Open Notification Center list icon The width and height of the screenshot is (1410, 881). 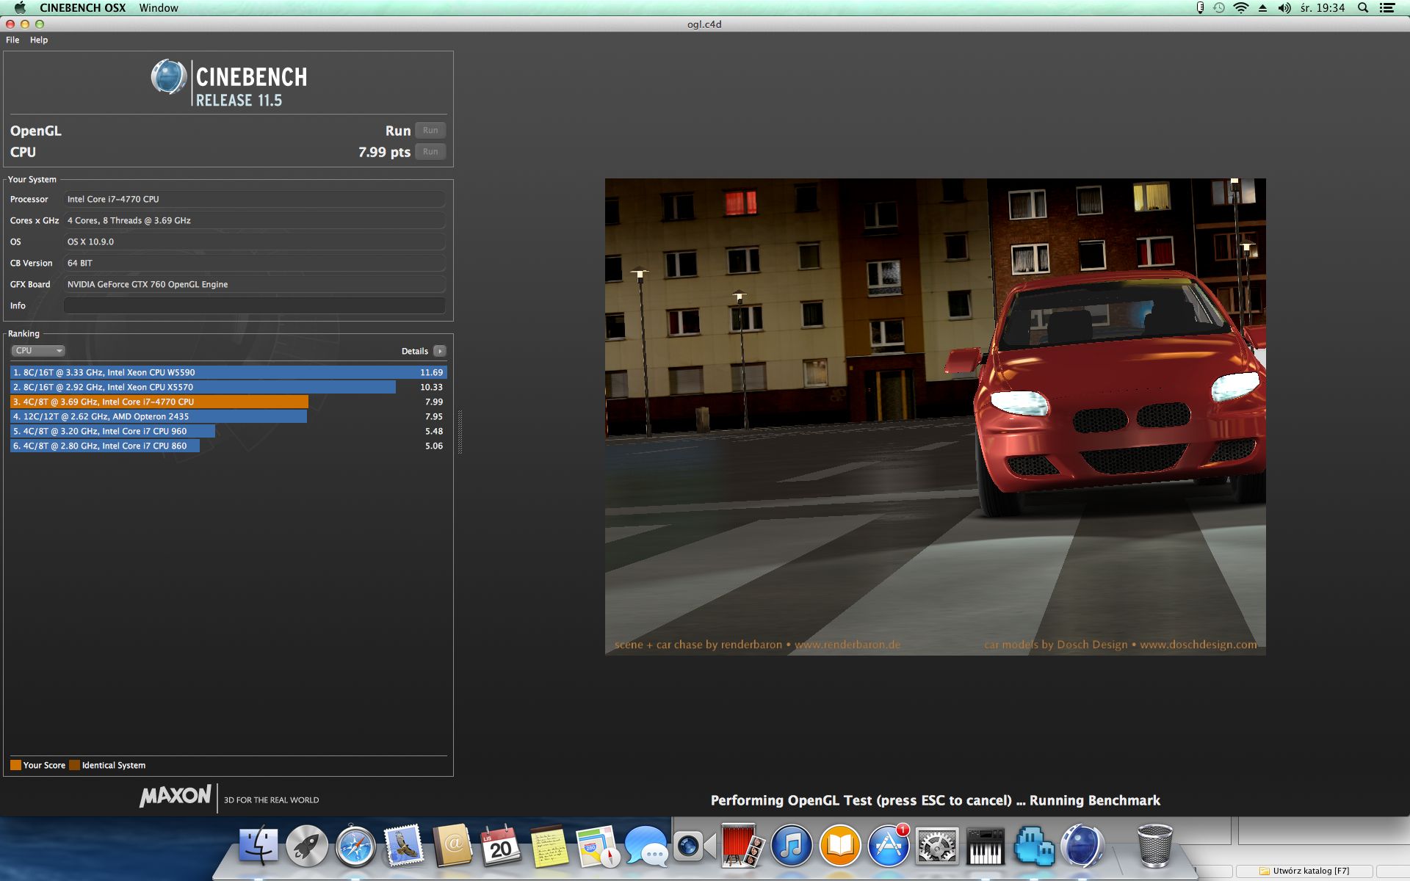click(1387, 8)
